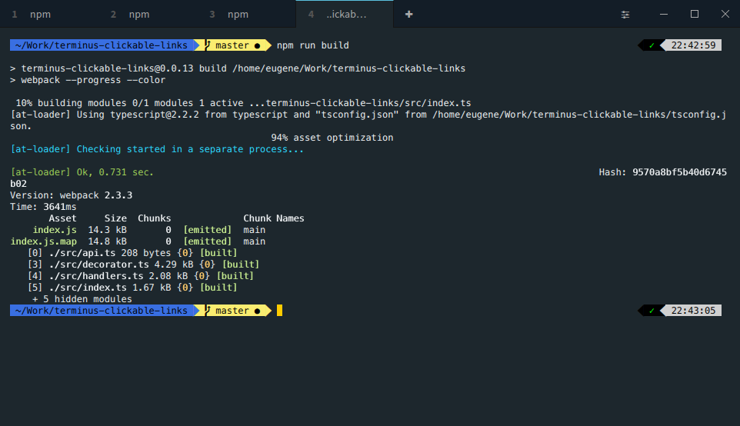Click the blue path segment of bottom prompt

click(x=102, y=311)
